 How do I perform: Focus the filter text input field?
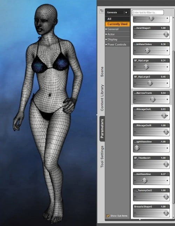(148, 13)
